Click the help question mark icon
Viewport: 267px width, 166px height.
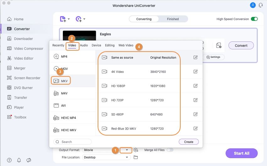[9, 160]
